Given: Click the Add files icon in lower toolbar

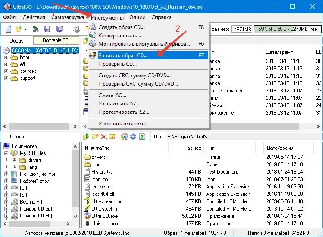Looking at the screenshot, I should pyautogui.click(x=124, y=137).
